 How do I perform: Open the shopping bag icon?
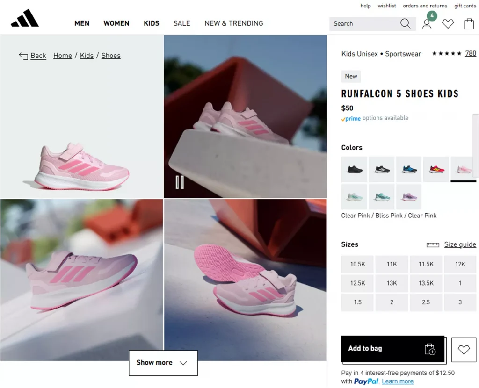coord(469,23)
